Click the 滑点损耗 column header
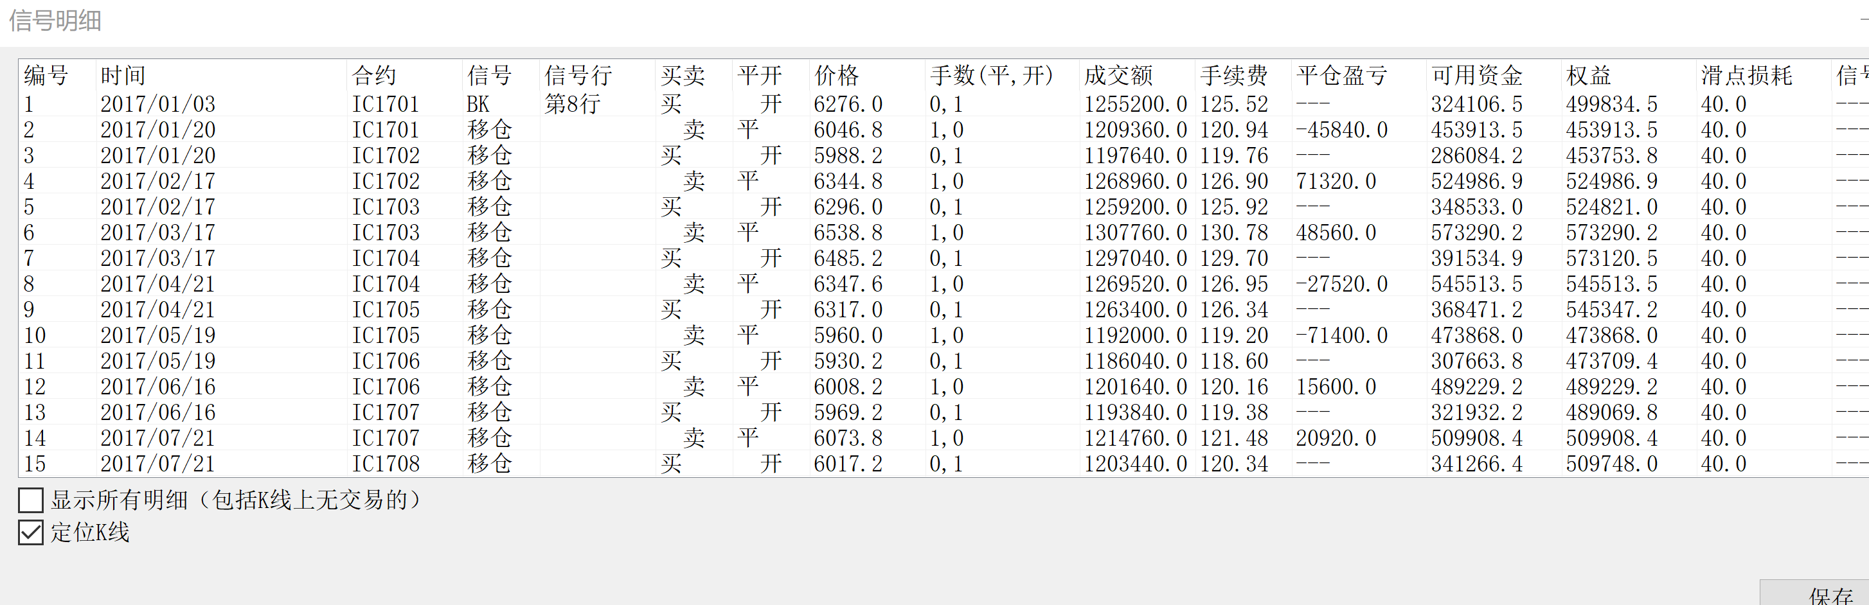Image resolution: width=1869 pixels, height=605 pixels. click(1746, 75)
